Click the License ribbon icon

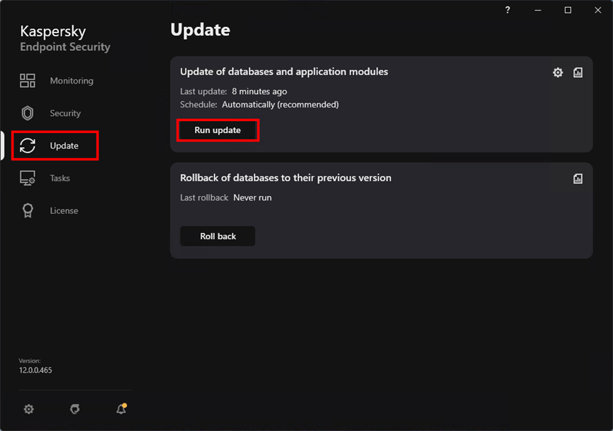coord(28,210)
